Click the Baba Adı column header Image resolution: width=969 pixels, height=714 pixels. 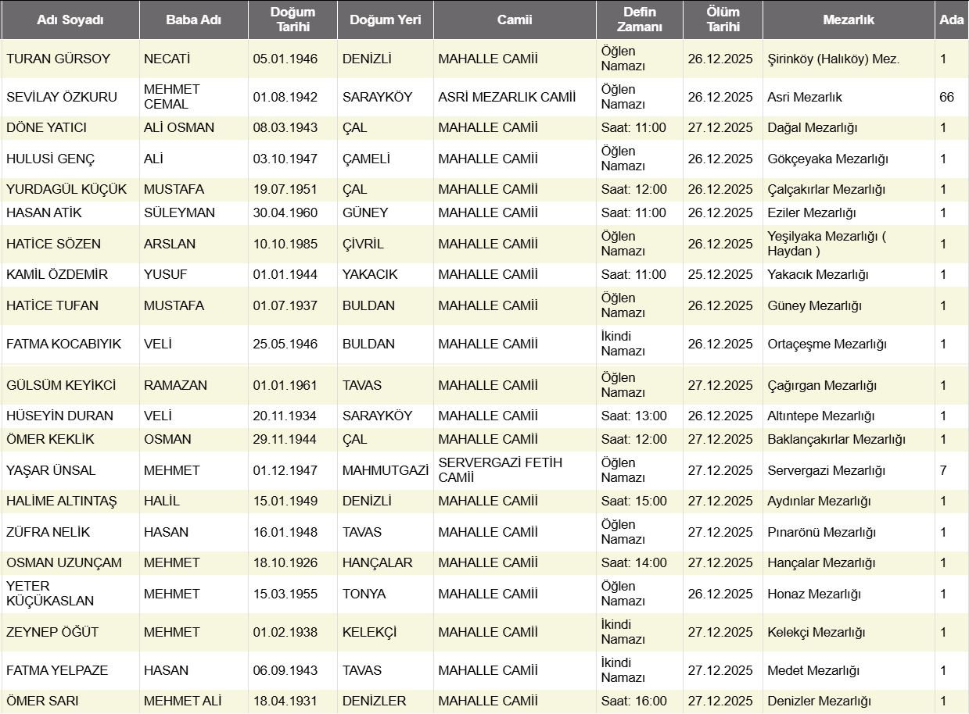click(193, 20)
